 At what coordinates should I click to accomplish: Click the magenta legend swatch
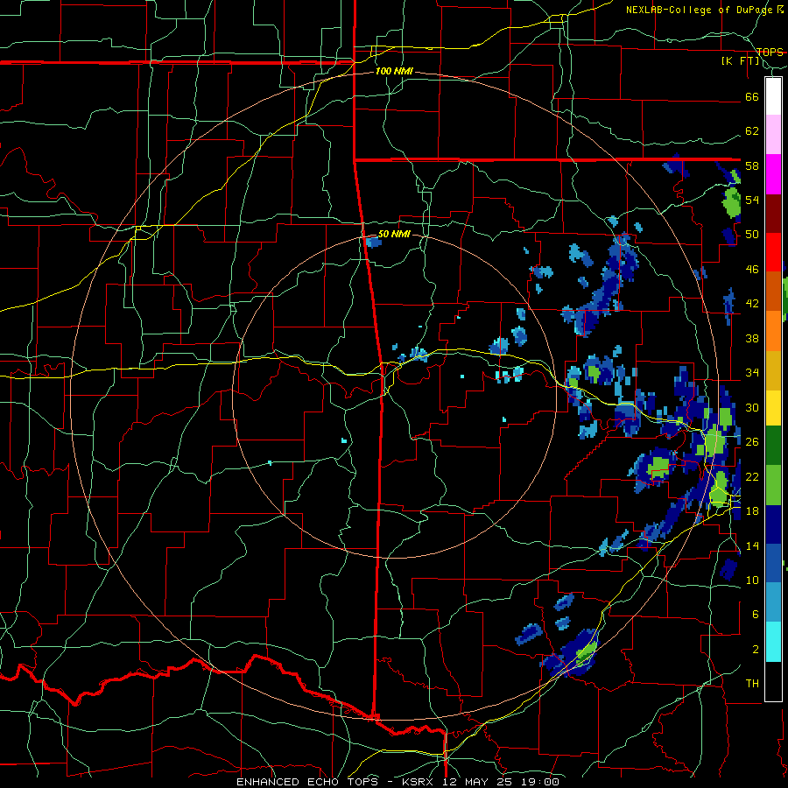coord(773,174)
